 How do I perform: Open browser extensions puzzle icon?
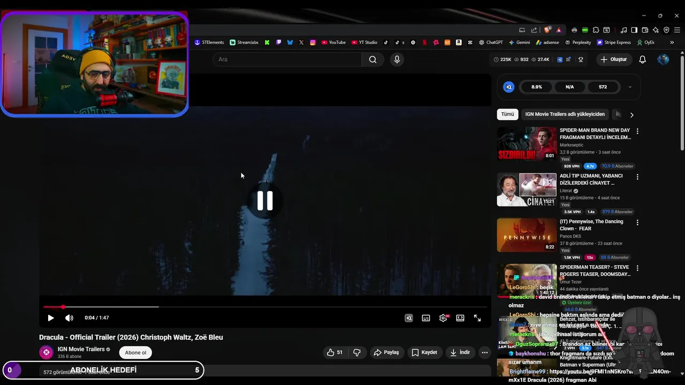(596, 30)
